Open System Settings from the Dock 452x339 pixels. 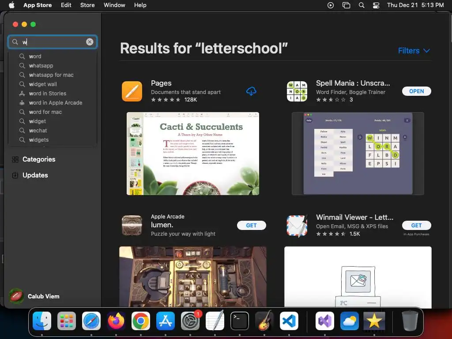click(190, 320)
